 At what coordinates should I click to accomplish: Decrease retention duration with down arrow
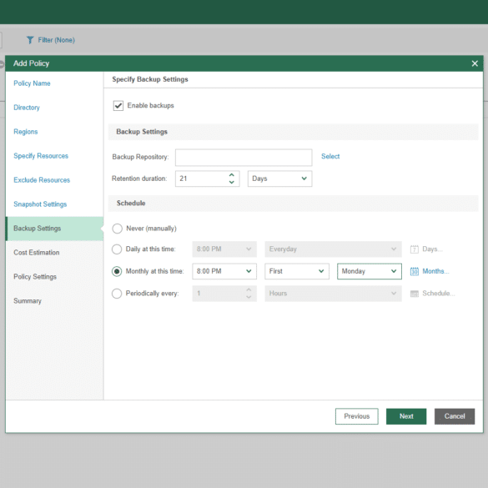(232, 183)
